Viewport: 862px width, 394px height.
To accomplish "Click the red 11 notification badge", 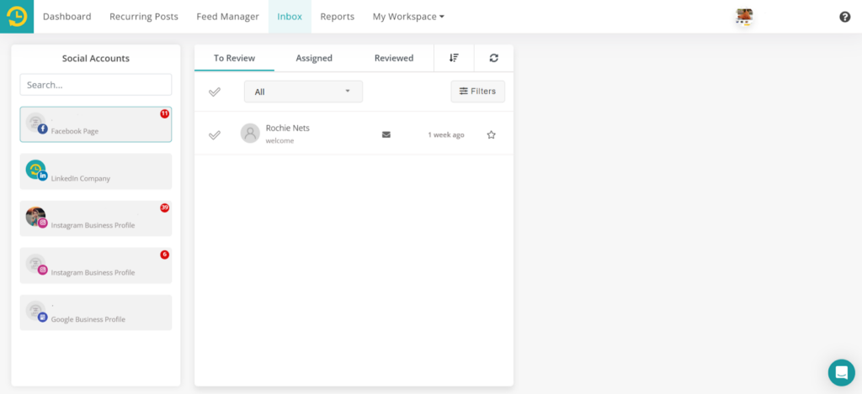I will coord(164,113).
